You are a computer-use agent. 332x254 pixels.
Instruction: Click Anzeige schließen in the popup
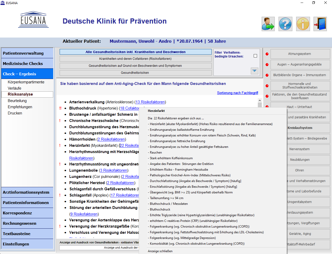pos(160,251)
